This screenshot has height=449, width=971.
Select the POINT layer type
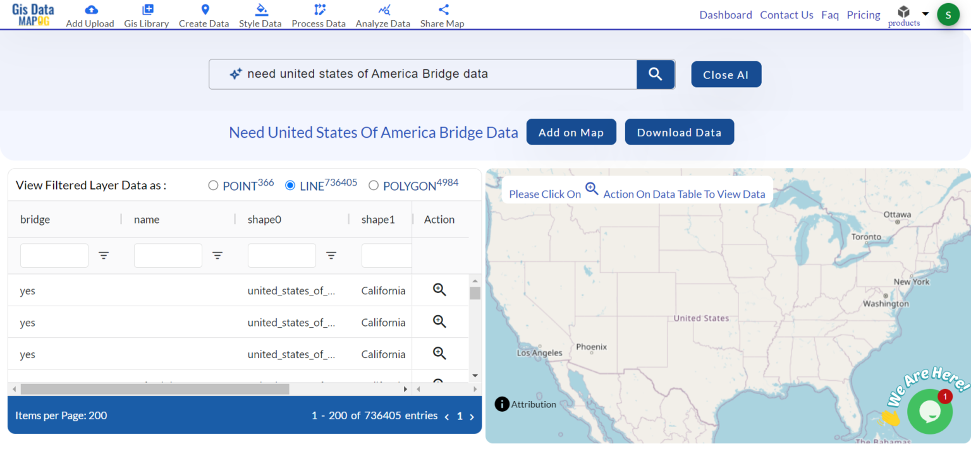coord(213,185)
